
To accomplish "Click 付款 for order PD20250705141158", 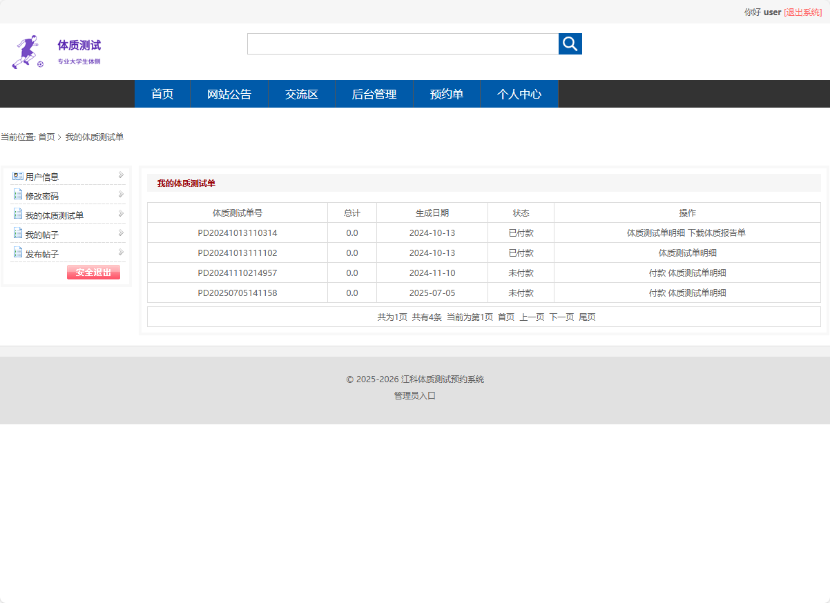I will (659, 293).
